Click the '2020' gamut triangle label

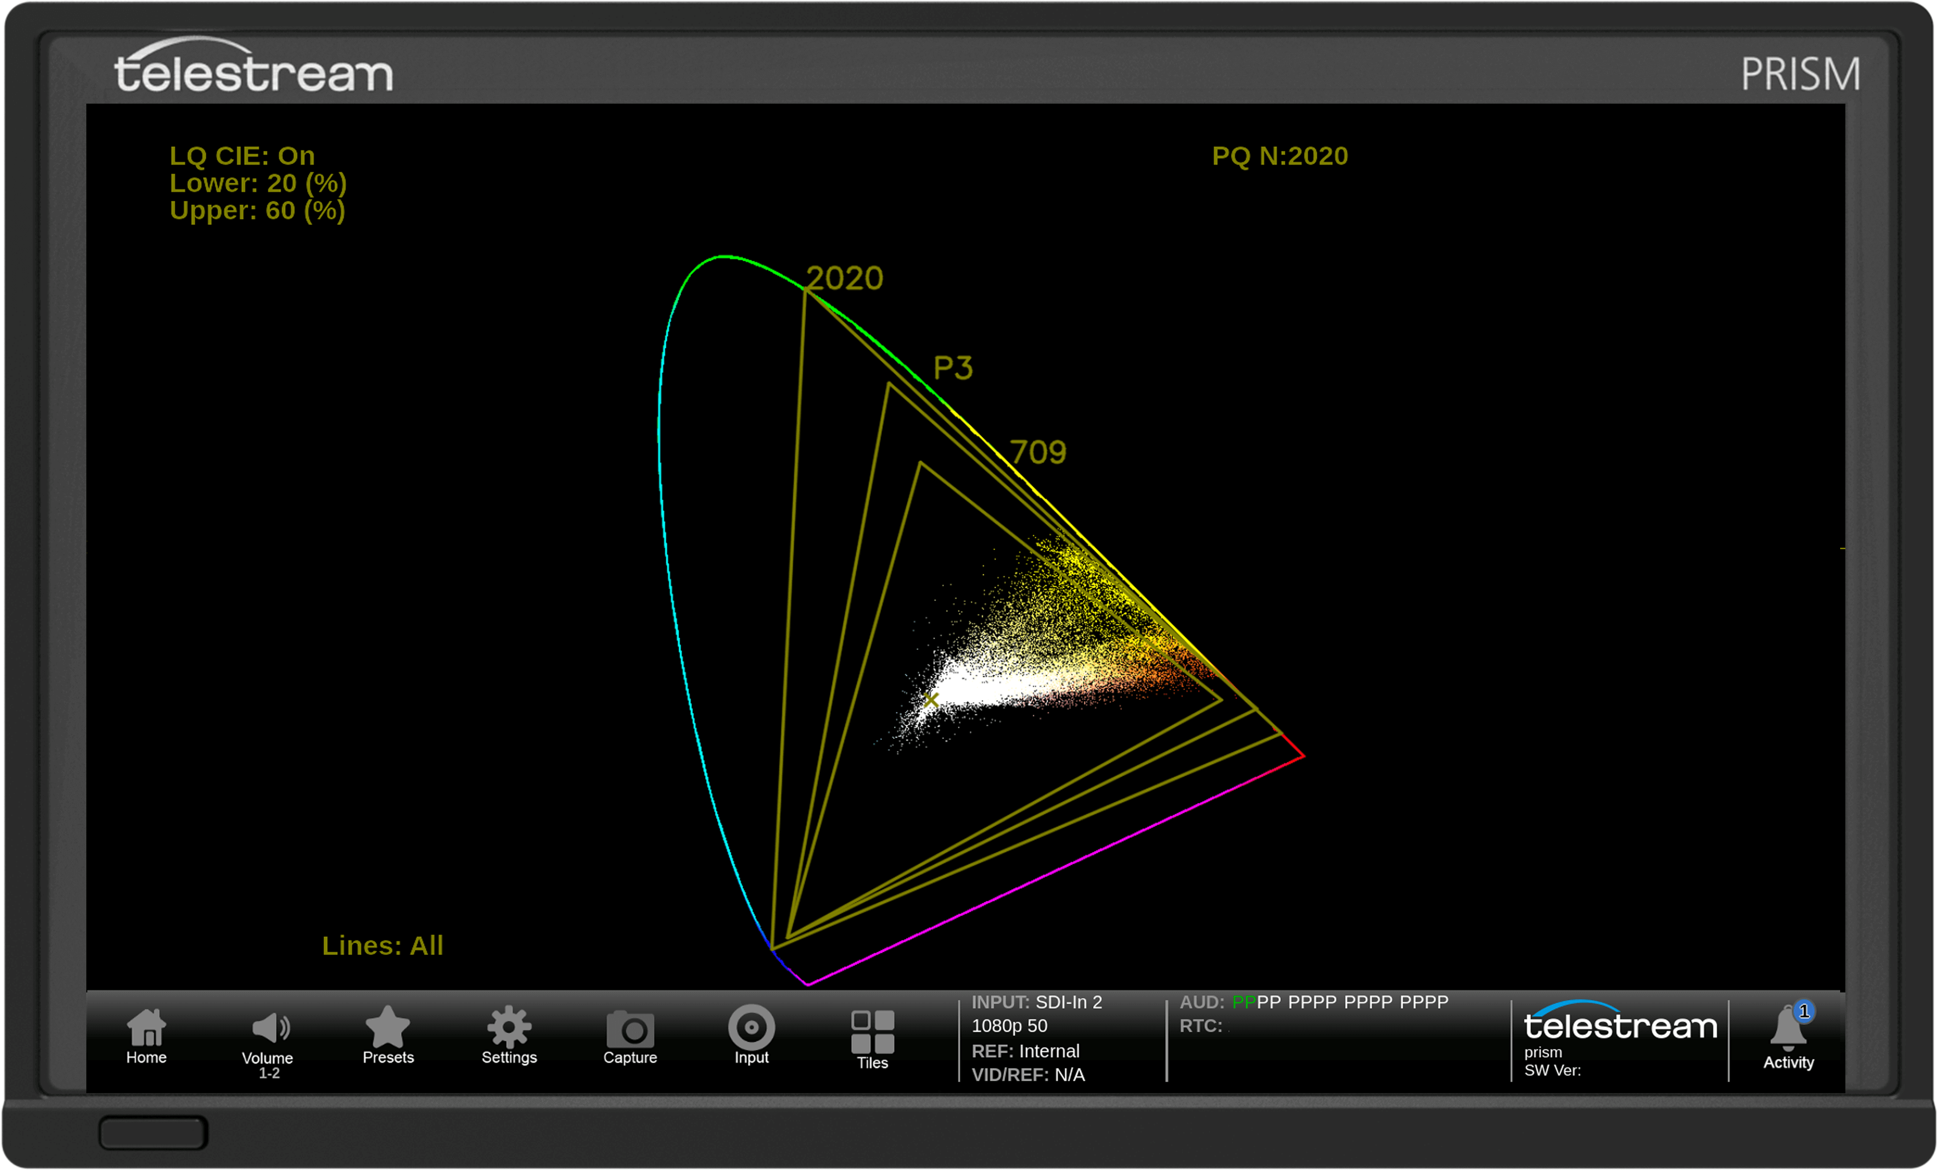tap(845, 278)
